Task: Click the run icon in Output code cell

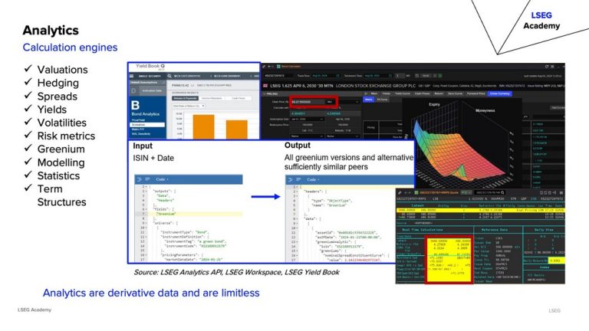Action: point(290,180)
